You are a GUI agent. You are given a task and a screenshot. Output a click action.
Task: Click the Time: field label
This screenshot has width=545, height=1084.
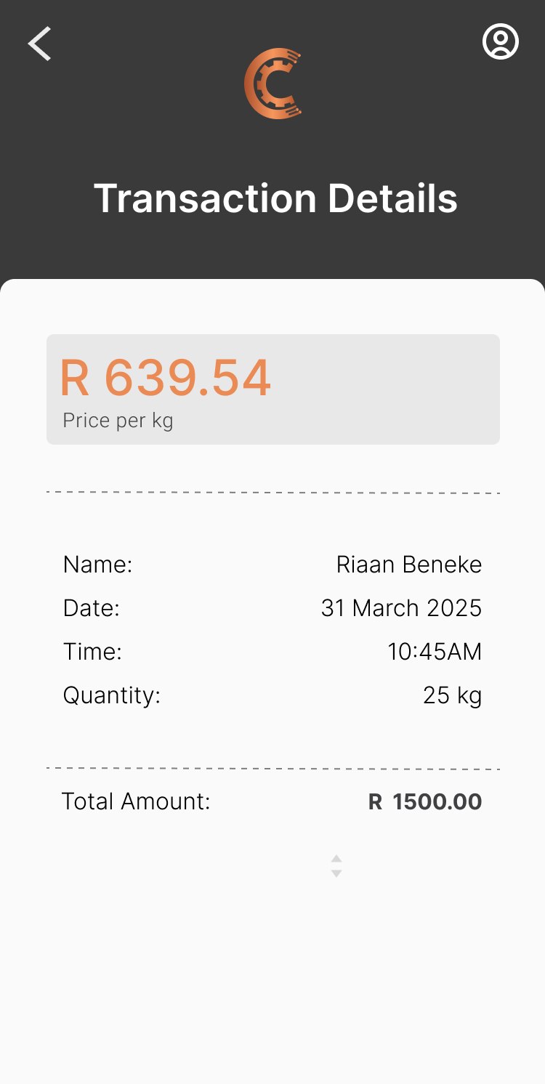point(92,652)
